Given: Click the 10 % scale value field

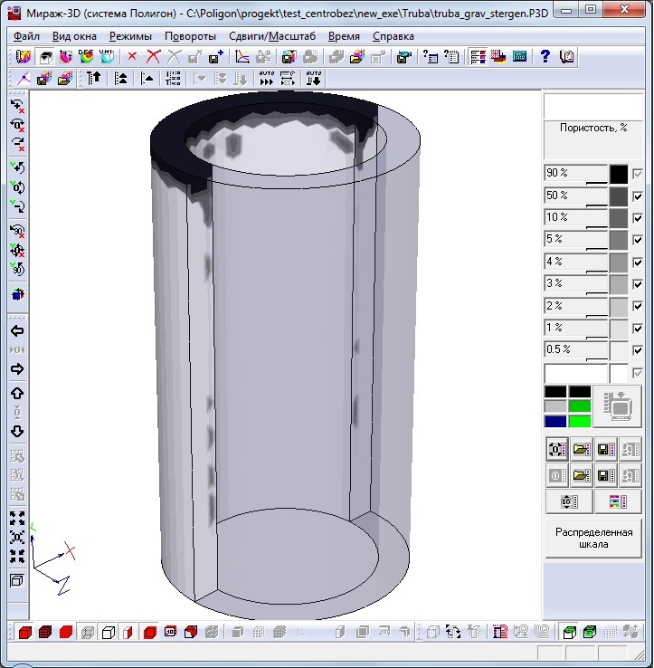Looking at the screenshot, I should (x=574, y=218).
